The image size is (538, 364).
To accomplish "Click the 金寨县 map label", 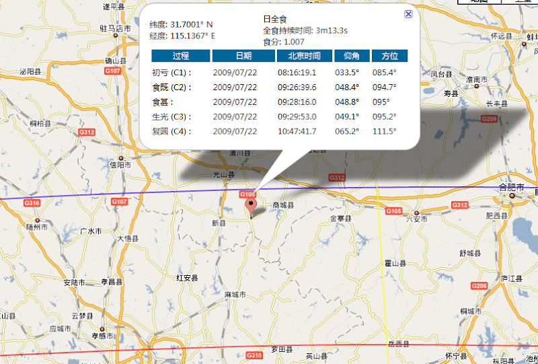I will (x=341, y=219).
